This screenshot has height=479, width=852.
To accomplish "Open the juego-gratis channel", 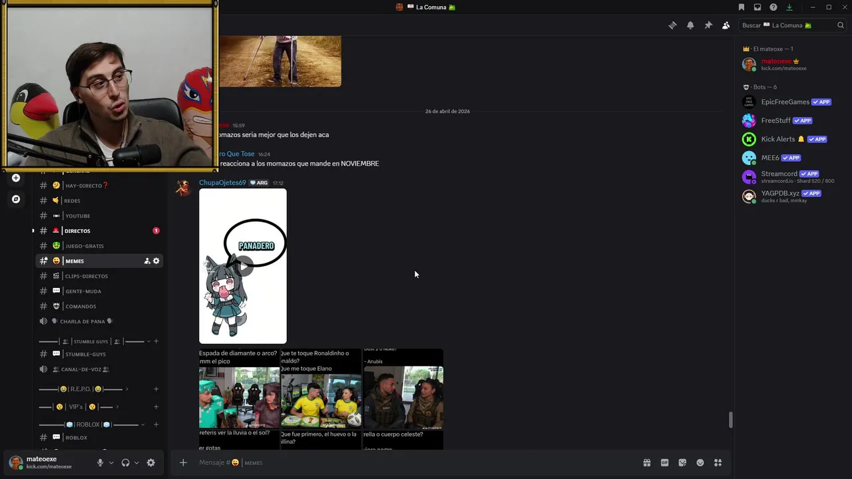I will tap(100, 246).
